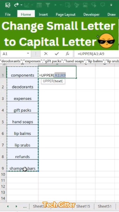This screenshot has height=212, width=119.
Task: Click the next sheet navigation arrow
Action: coord(16,206)
